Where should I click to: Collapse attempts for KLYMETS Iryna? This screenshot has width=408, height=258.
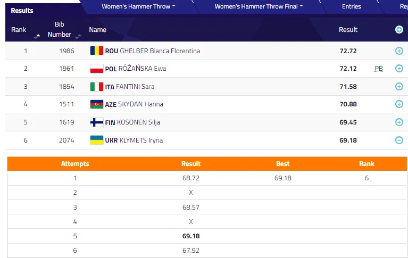pyautogui.click(x=399, y=140)
